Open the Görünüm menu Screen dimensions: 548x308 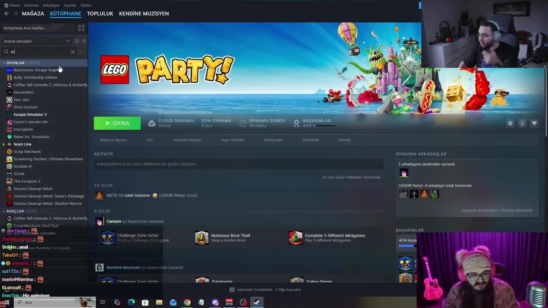[31, 5]
